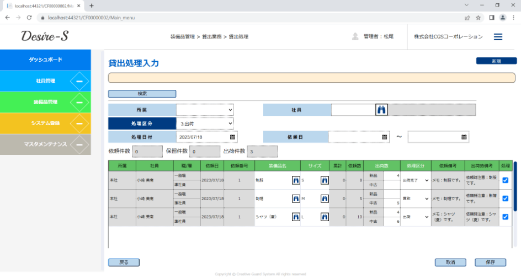This screenshot has height=279, width=521.
Task: Click the 保存 button
Action: pos(491,262)
